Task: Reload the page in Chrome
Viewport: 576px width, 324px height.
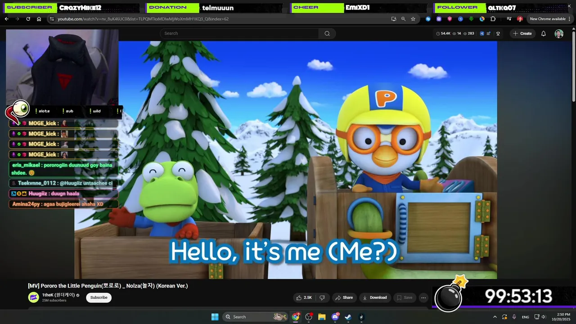Action: point(28,19)
